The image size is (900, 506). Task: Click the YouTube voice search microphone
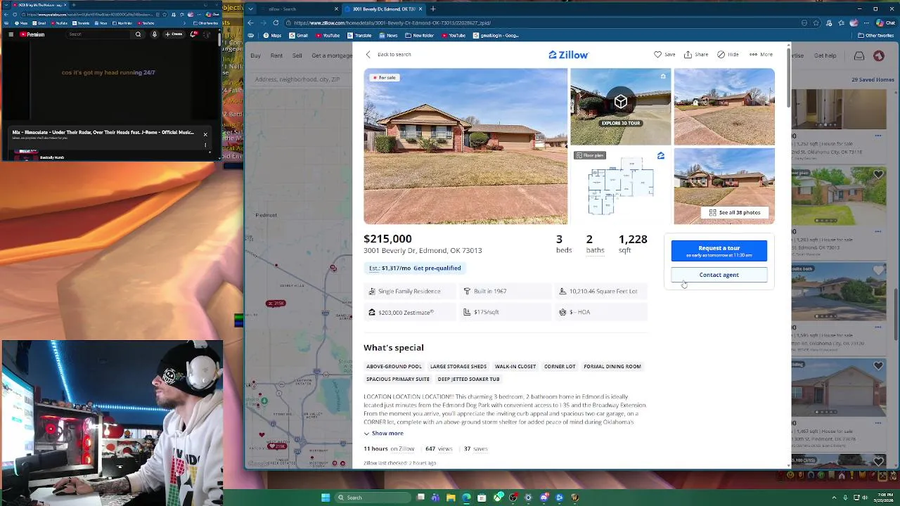click(155, 34)
